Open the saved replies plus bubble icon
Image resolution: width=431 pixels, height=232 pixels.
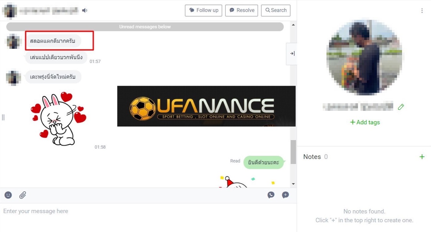[x=285, y=195]
